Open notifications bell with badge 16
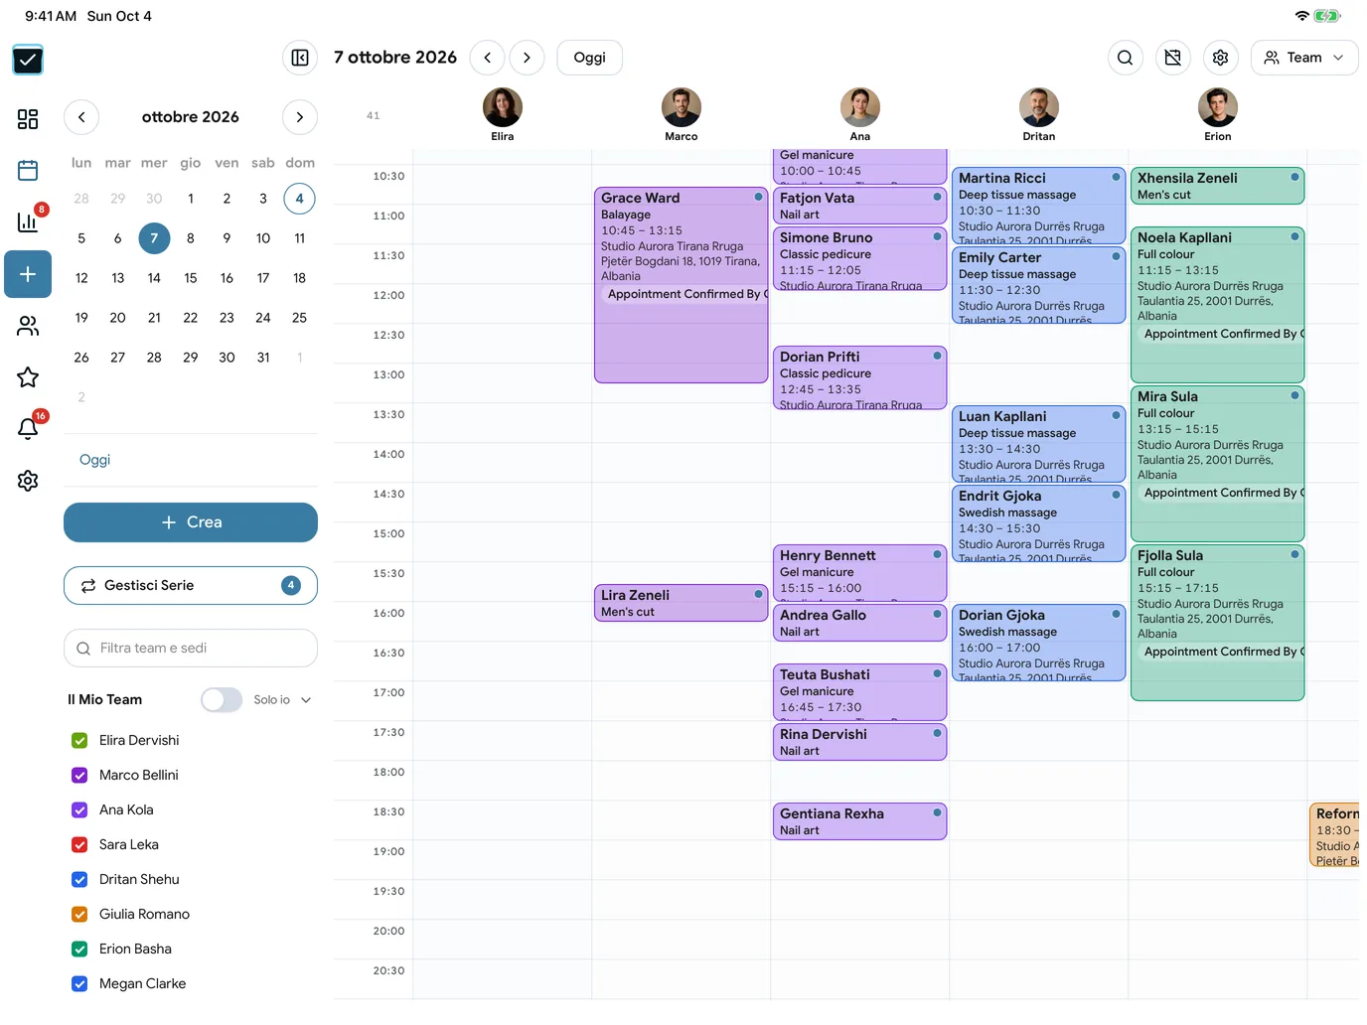This screenshot has height=1025, width=1367. (28, 429)
